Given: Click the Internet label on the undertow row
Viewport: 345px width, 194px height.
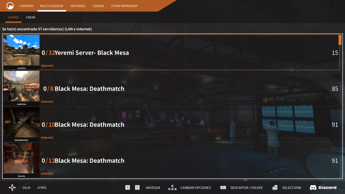Looking at the screenshot, I should 47,102.
